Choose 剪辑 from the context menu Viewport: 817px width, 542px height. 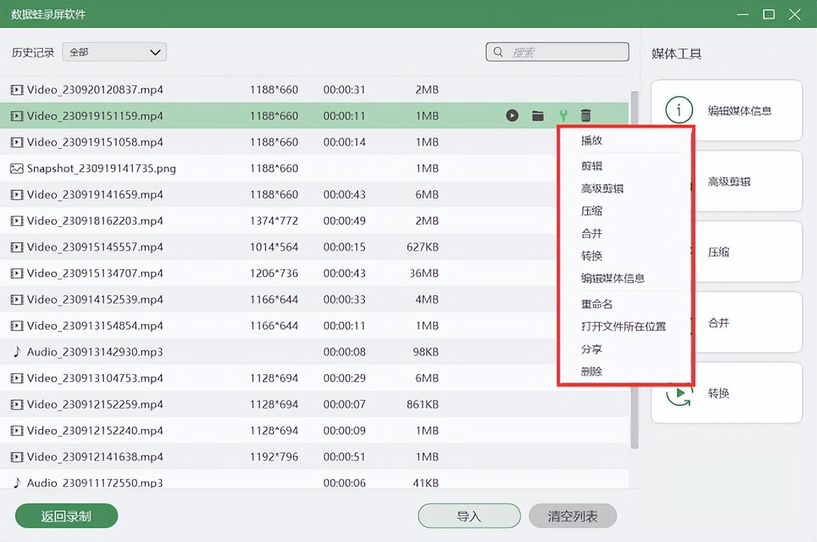pyautogui.click(x=591, y=166)
